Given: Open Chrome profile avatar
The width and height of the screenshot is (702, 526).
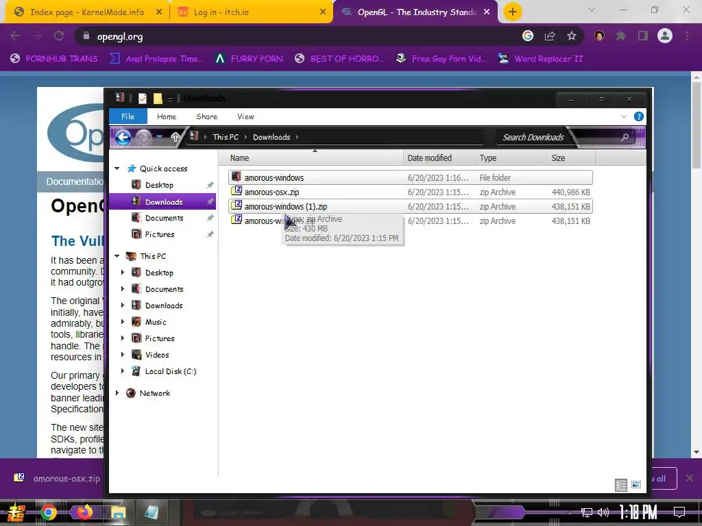Looking at the screenshot, I should (x=665, y=36).
